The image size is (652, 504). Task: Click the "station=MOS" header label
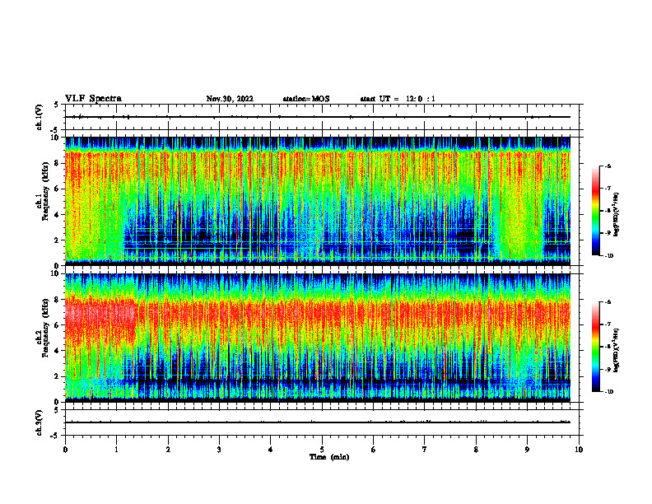(306, 99)
